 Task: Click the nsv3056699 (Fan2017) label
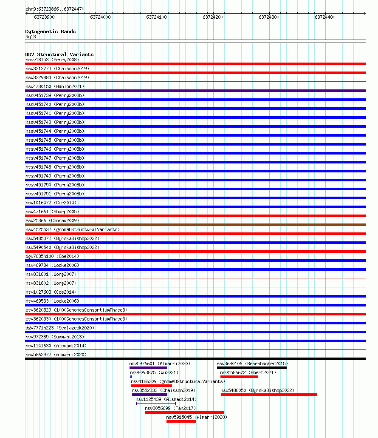[170, 408]
